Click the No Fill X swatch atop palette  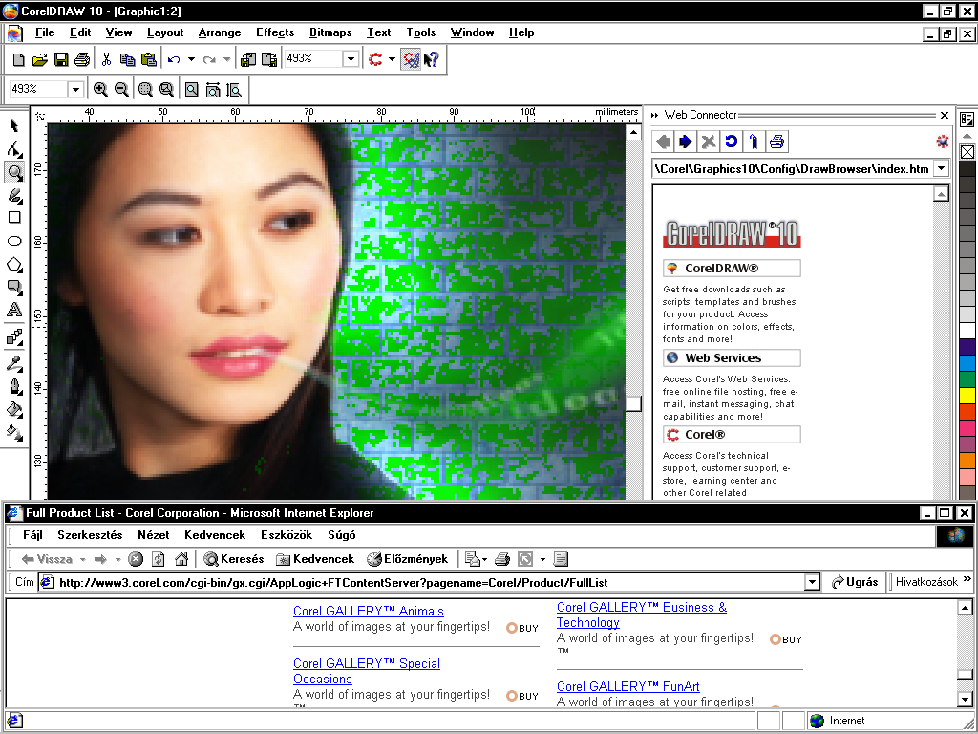click(x=967, y=152)
